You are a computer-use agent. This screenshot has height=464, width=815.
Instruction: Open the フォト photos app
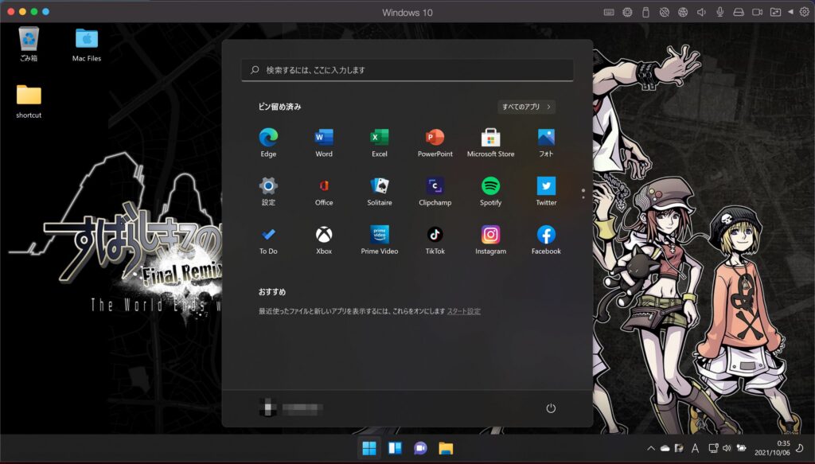point(546,142)
